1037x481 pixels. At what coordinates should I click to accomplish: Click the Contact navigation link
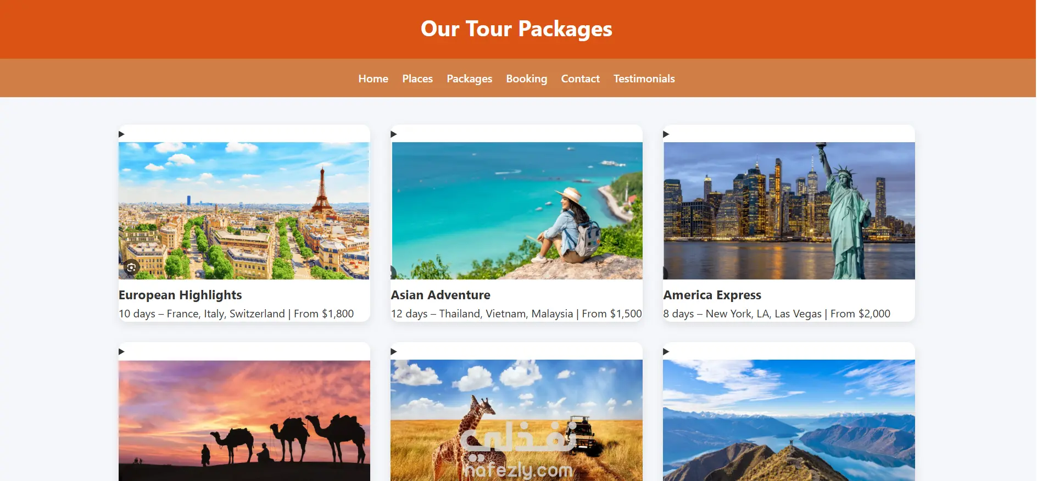tap(581, 79)
